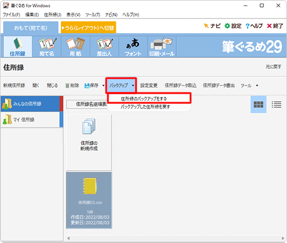Open the 用紙 paper settings tool

[x=76, y=47]
